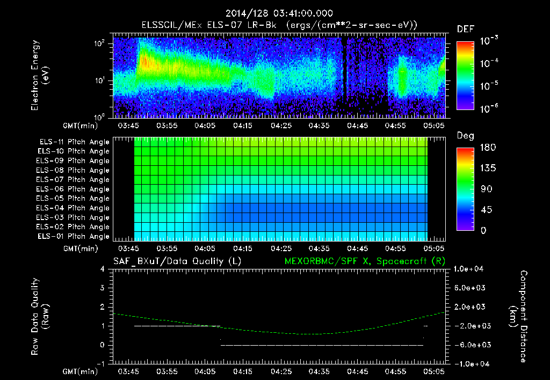Click the Component Distance (km) axis label
The height and width of the screenshot is (380, 550).
[x=518, y=317]
